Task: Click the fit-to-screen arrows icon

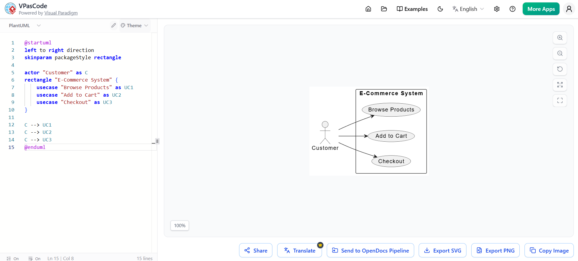Action: (x=560, y=85)
